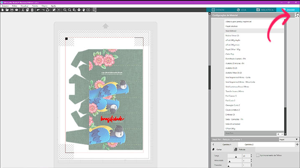Viewport: 300px width, 168px height.
Task: Copy selection with the copy icon
Action: tap(27, 10)
